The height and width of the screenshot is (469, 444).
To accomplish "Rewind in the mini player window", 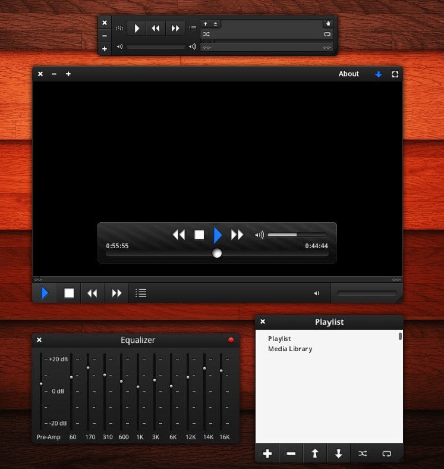I will coord(155,29).
